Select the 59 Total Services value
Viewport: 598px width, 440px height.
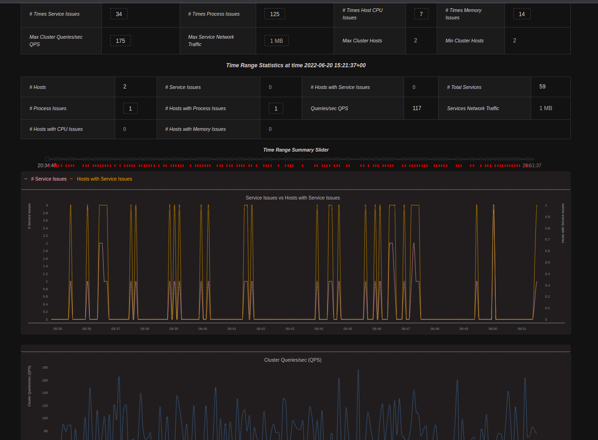click(x=542, y=87)
